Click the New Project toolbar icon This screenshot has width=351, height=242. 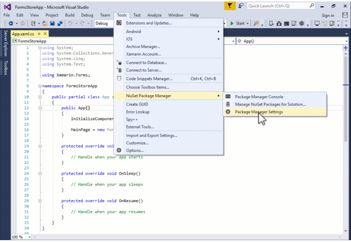click(x=33, y=23)
